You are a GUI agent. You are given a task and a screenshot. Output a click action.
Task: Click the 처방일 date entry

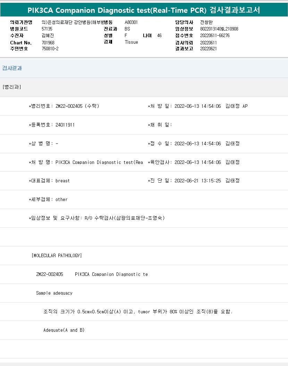pyautogui.click(x=197, y=106)
